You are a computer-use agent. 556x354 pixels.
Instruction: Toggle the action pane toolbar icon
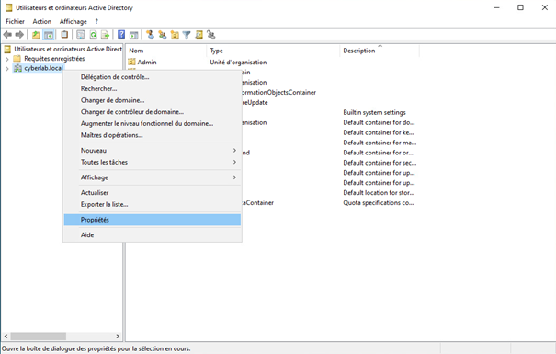[133, 35]
